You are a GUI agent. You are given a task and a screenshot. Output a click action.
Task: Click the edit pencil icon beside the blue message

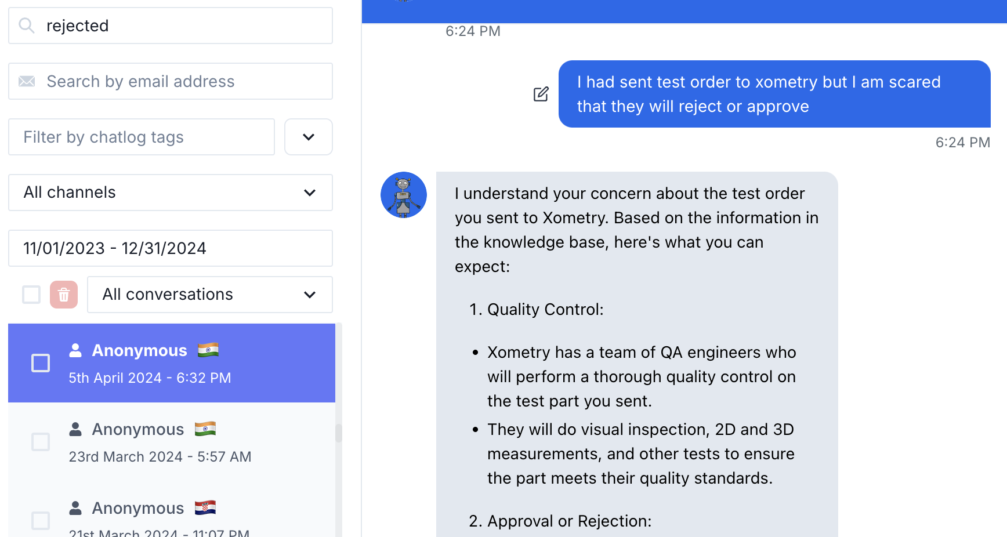coord(541,94)
